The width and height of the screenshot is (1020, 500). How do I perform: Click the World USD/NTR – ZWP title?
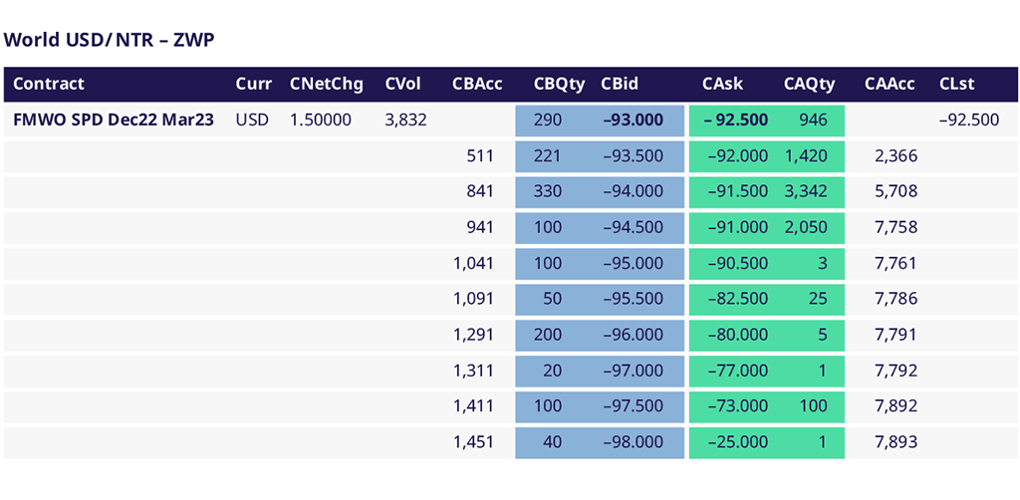110,39
